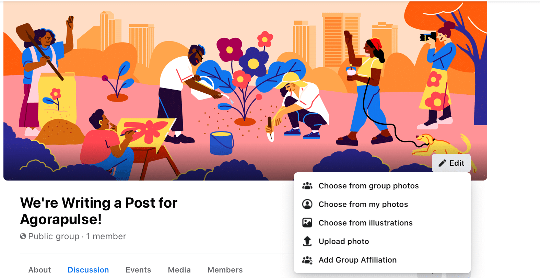540x278 pixels.
Task: Open the About tab
Action: (x=39, y=270)
